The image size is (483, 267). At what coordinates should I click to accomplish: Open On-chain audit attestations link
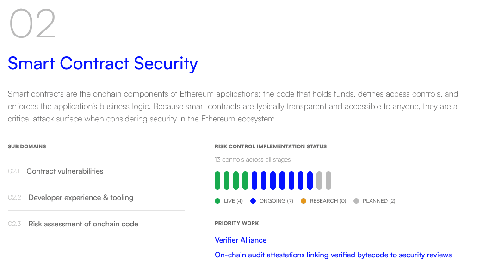pyautogui.click(x=333, y=255)
